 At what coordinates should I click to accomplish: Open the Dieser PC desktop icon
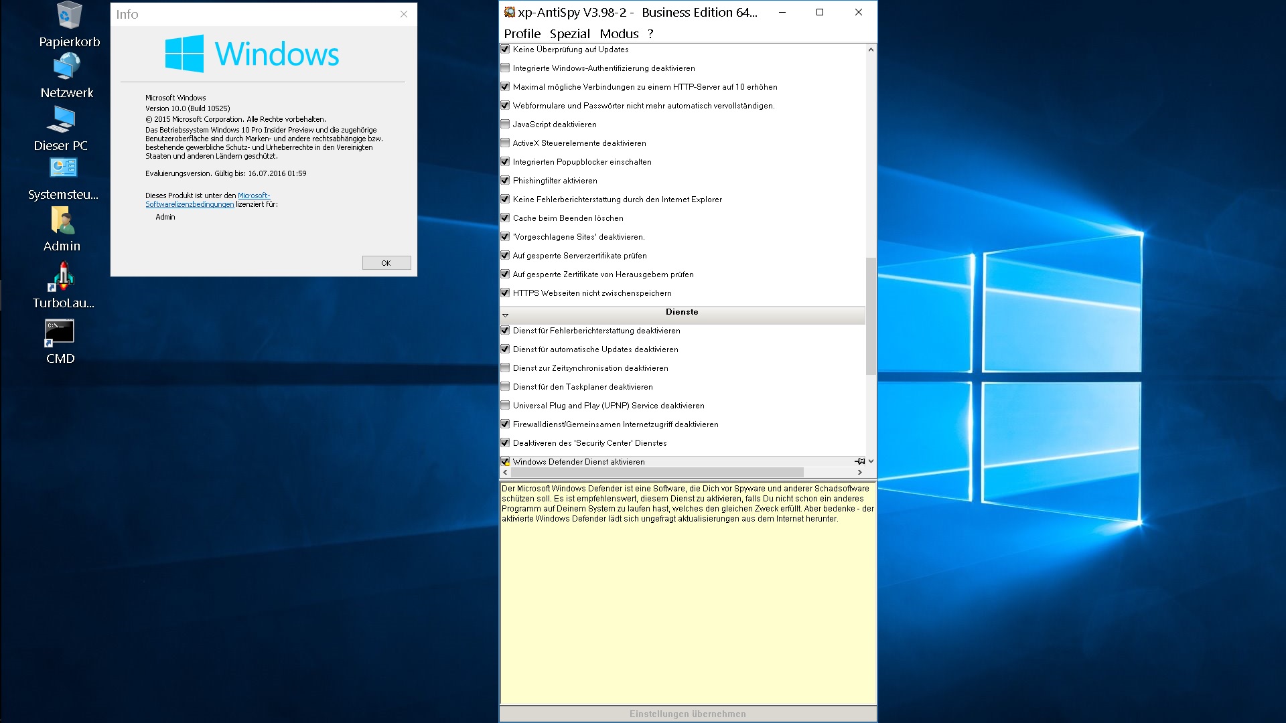[x=61, y=119]
